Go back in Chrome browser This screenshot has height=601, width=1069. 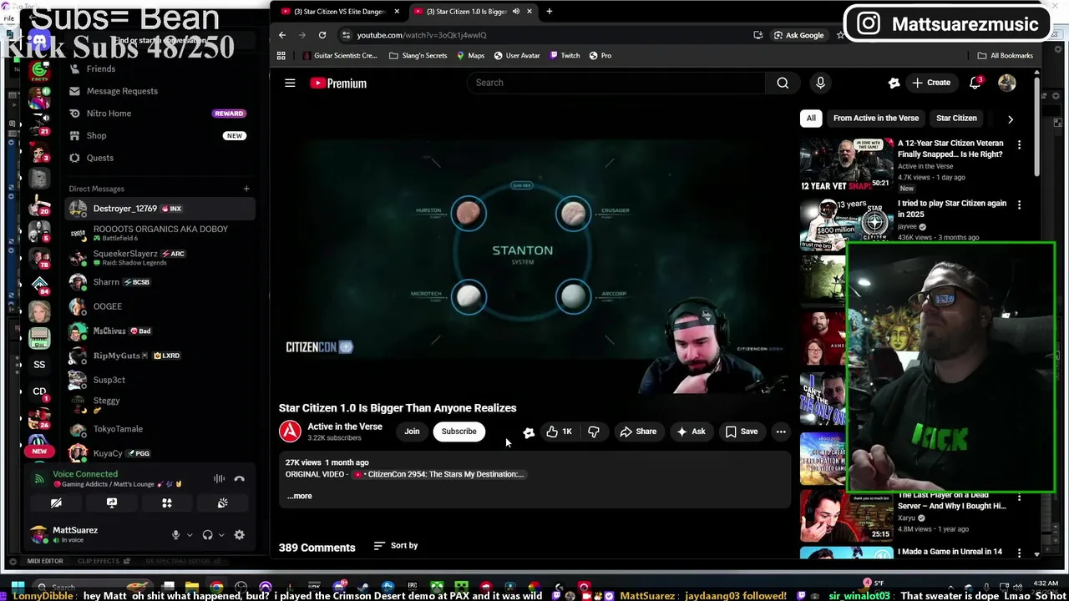(282, 35)
